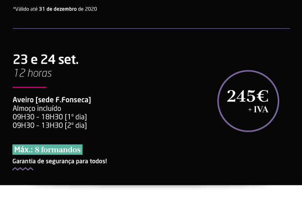Viewport: 302px width, 203px height.
Task: Click Garantia de segurança para todos! text
Action: pos(60,161)
